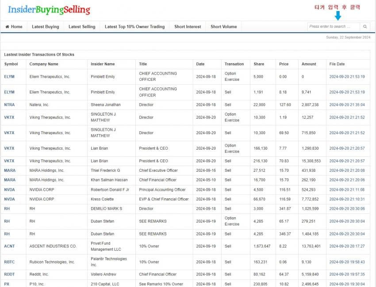The width and height of the screenshot is (376, 287).
Task: Select amount 7,772,852
Action: (x=310, y=199)
